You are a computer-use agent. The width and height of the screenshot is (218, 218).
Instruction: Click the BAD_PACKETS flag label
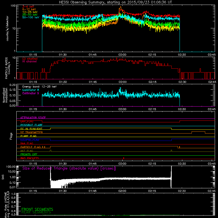pyautogui.click(x=30, y=158)
